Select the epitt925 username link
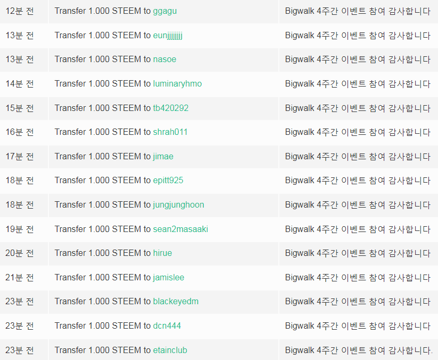438x360 pixels. [168, 181]
